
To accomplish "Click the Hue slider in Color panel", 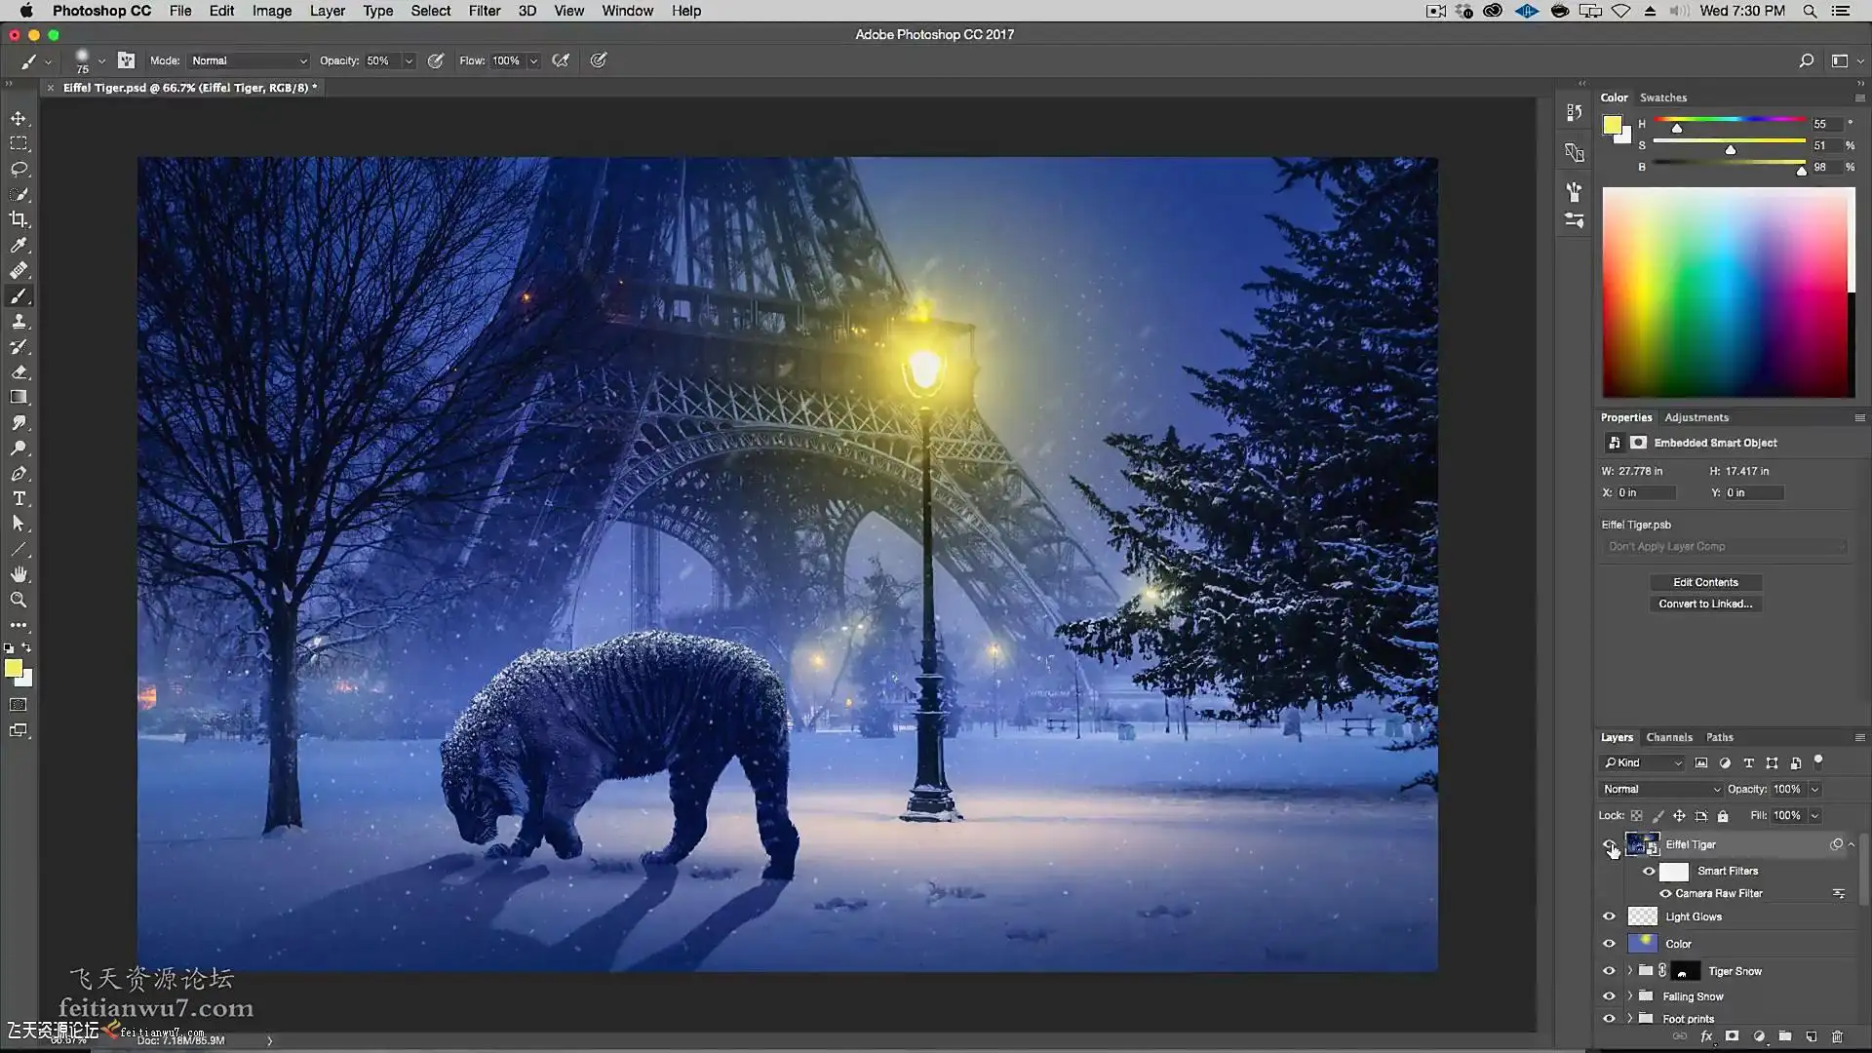I will click(1729, 120).
